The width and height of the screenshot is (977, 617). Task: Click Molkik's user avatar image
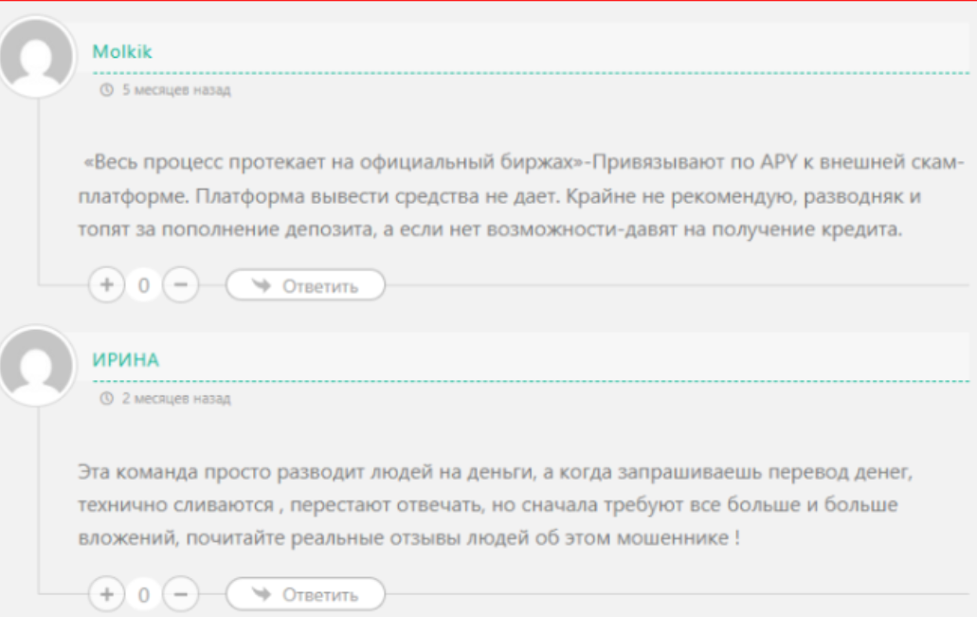pyautogui.click(x=37, y=55)
